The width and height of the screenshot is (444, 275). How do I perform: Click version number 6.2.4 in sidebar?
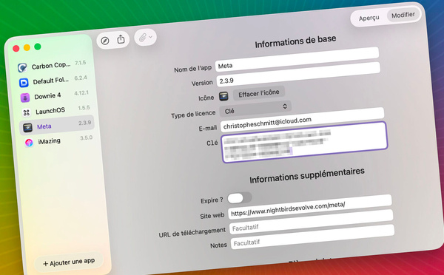pos(81,78)
